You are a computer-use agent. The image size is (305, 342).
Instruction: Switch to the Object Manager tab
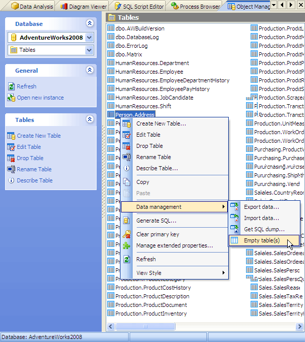click(249, 6)
